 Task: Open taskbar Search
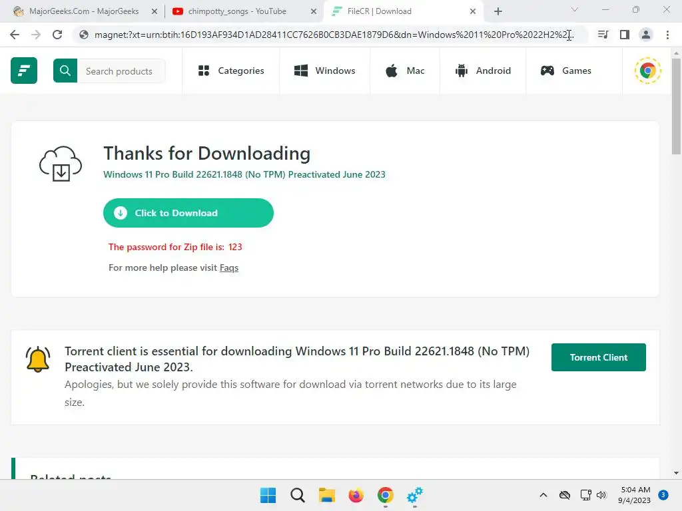[298, 495]
